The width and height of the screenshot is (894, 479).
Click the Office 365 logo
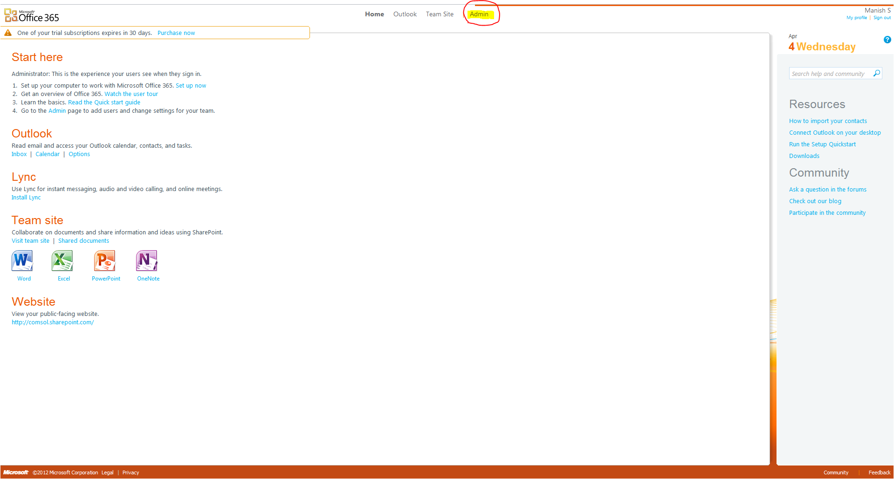32,16
